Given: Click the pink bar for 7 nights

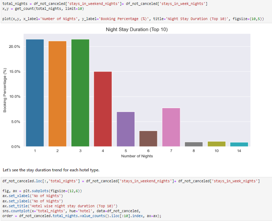Looking at the screenshot, I should 171,127.
